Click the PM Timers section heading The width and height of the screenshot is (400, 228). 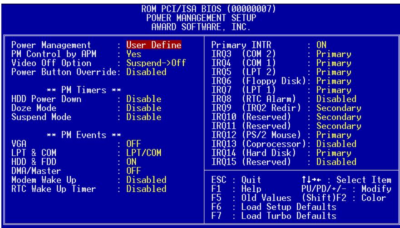pos(84,90)
